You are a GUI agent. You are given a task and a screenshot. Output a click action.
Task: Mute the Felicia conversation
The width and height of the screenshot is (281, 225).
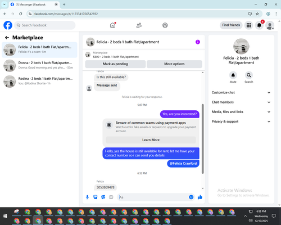tap(233, 75)
